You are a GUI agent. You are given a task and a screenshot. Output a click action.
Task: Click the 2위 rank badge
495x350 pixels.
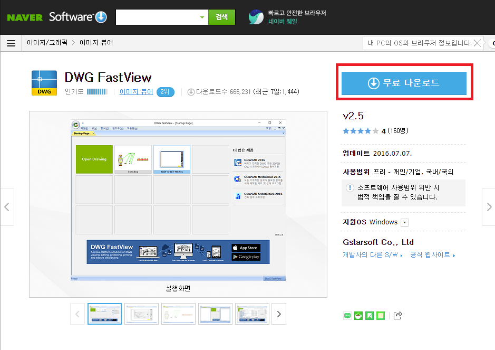coord(166,92)
